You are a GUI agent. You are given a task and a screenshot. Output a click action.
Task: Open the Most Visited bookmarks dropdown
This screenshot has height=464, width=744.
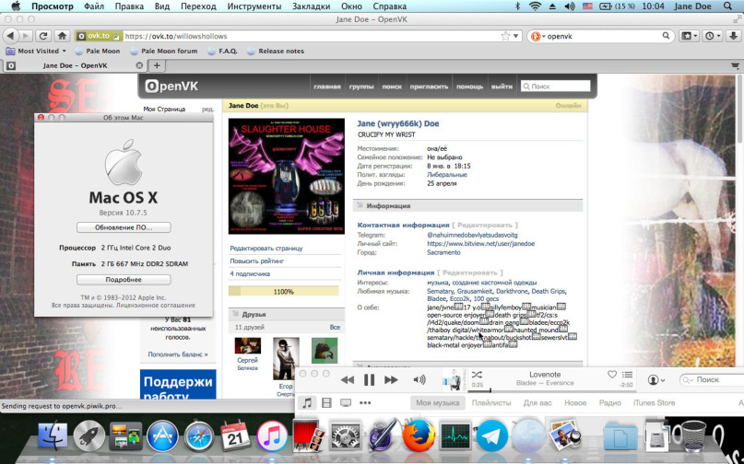[37, 51]
